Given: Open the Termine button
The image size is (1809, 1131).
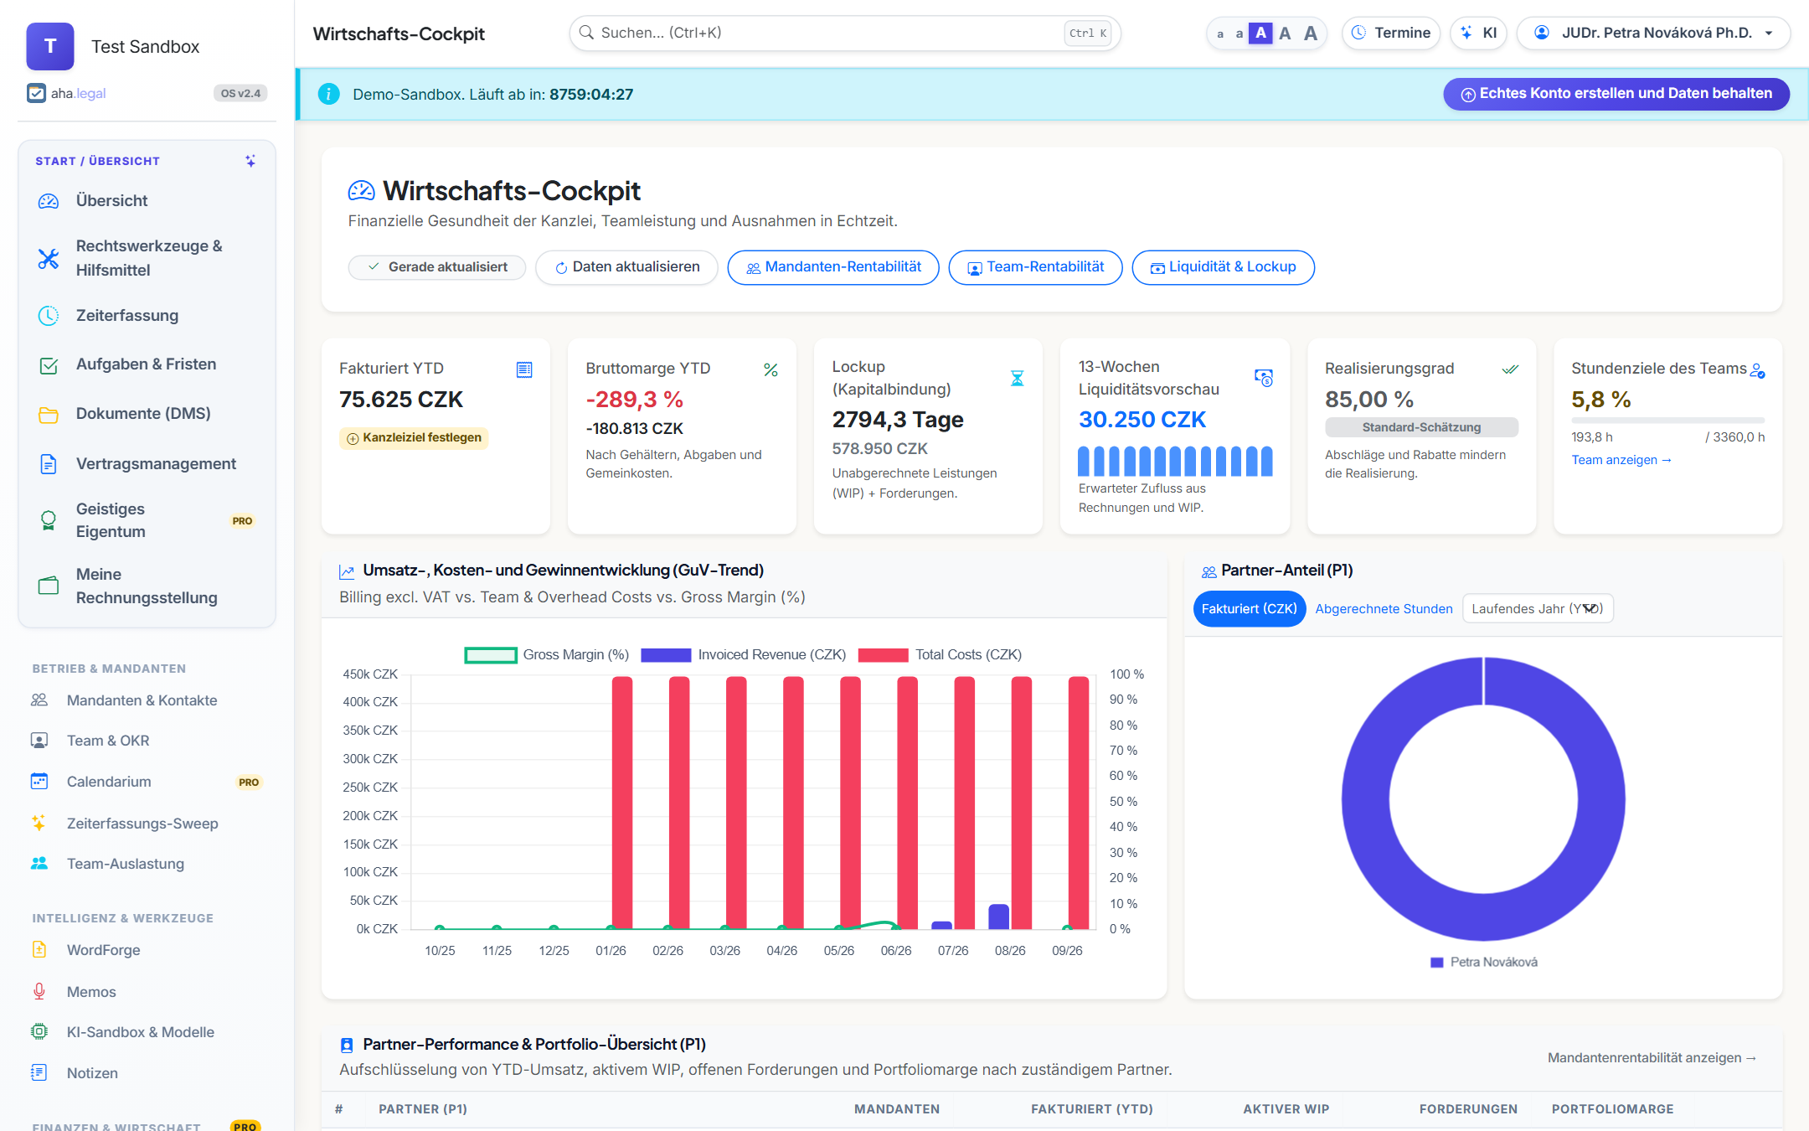Looking at the screenshot, I should 1391,33.
